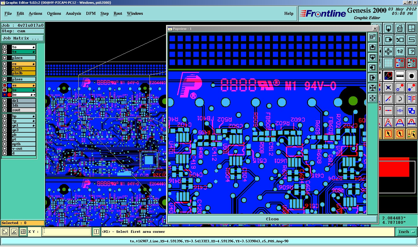The height and width of the screenshot is (247, 418).
Task: Toggle display checkbox for layer cs
Action: [5, 64]
